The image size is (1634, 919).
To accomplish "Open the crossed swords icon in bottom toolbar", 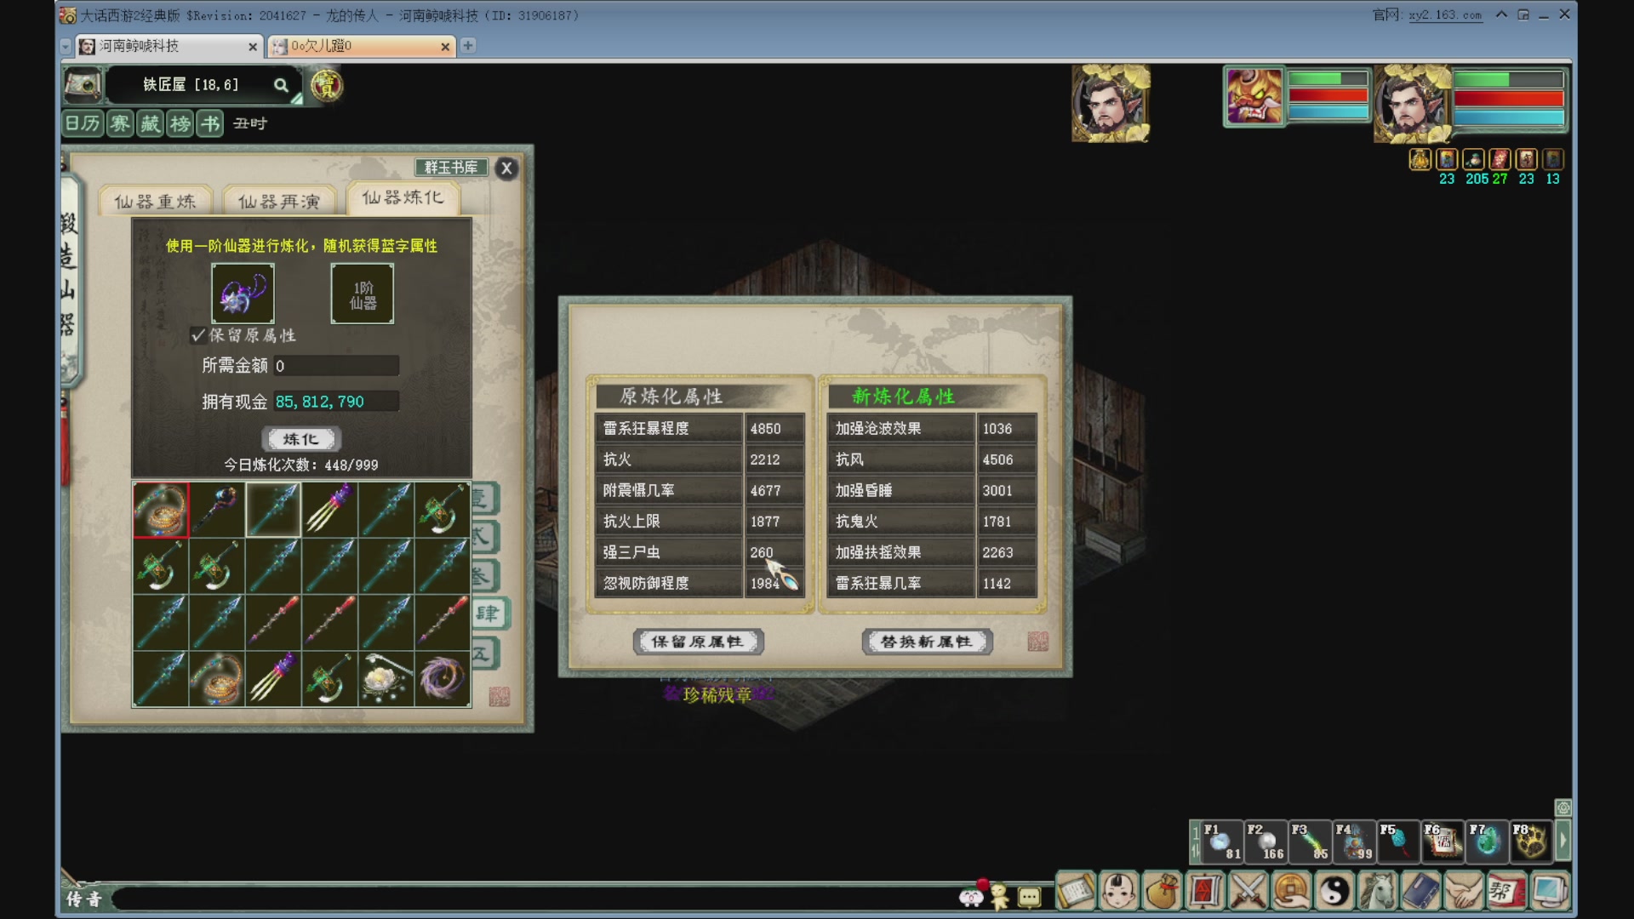I will pyautogui.click(x=1248, y=892).
